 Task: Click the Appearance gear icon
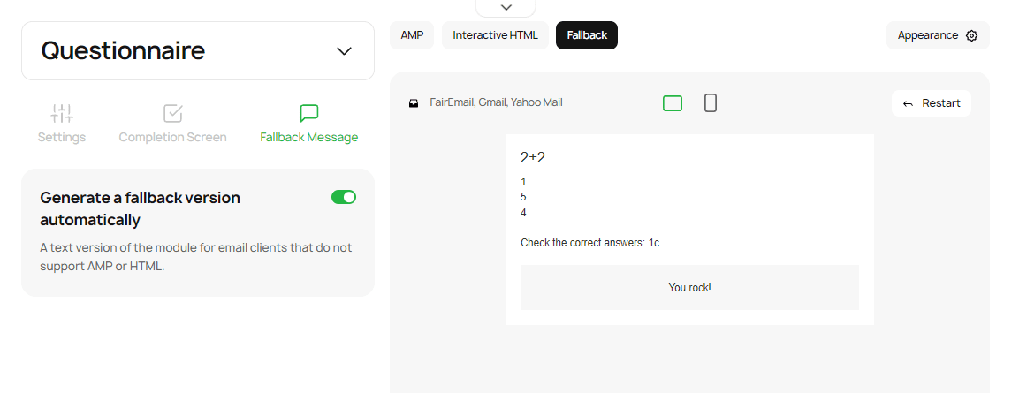[971, 35]
